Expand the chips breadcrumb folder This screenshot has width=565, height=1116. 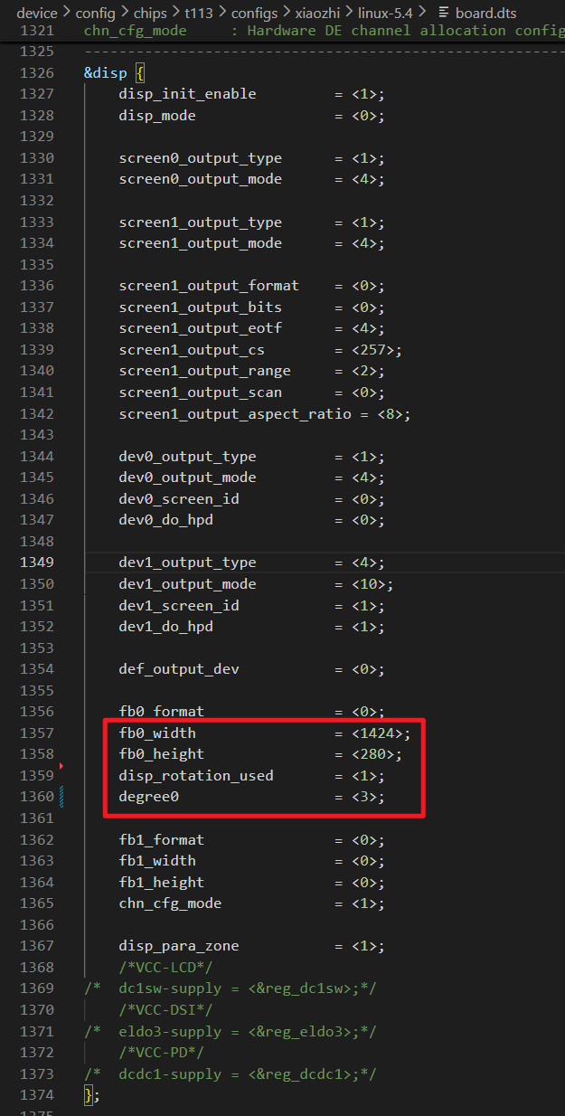pyautogui.click(x=151, y=13)
